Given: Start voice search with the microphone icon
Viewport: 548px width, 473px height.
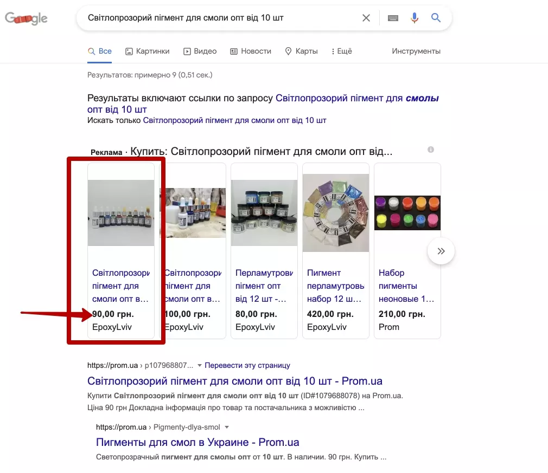Looking at the screenshot, I should [x=414, y=18].
